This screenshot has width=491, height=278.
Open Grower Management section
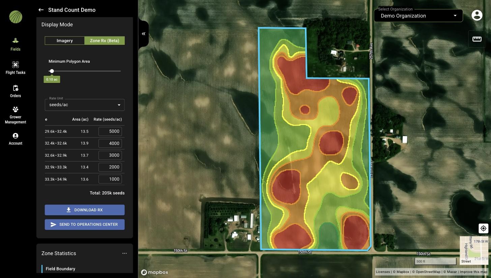[x=15, y=115]
